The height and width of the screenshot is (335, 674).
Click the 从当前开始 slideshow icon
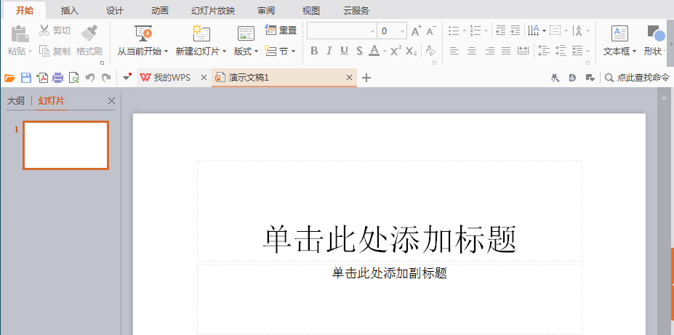pos(143,33)
